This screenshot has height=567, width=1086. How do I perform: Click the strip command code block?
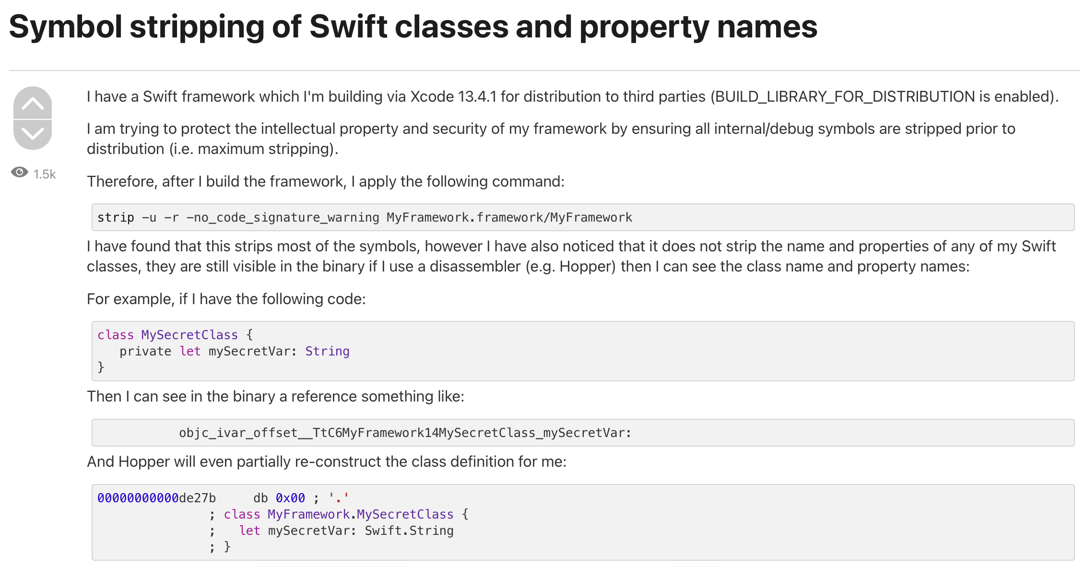[x=365, y=217]
